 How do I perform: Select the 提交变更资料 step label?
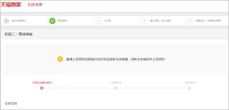click(x=18, y=21)
